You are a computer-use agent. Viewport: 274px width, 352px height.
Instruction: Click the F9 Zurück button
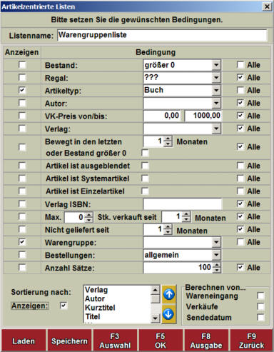(x=251, y=341)
